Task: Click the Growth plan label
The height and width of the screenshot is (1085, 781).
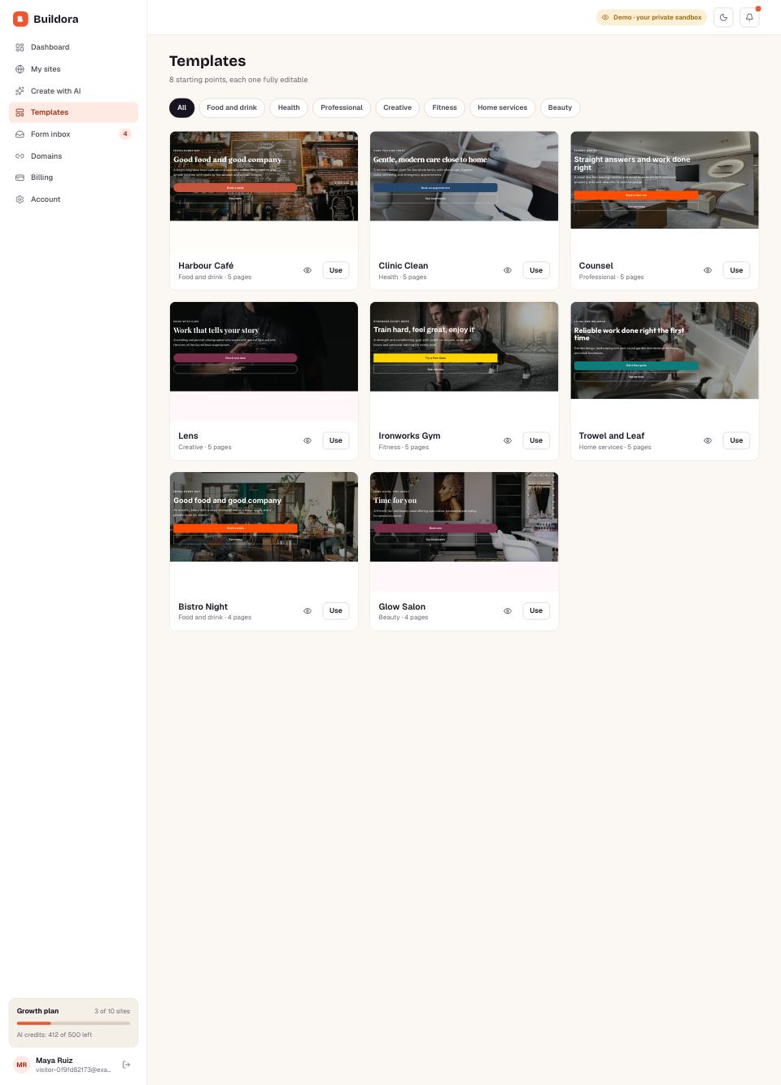Action: click(37, 1011)
